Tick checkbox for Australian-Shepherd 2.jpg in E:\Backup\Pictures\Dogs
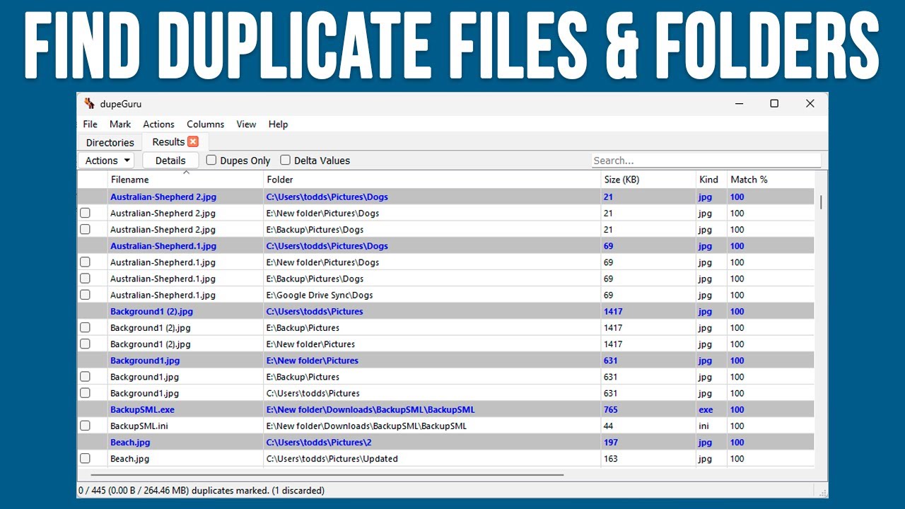 [85, 229]
